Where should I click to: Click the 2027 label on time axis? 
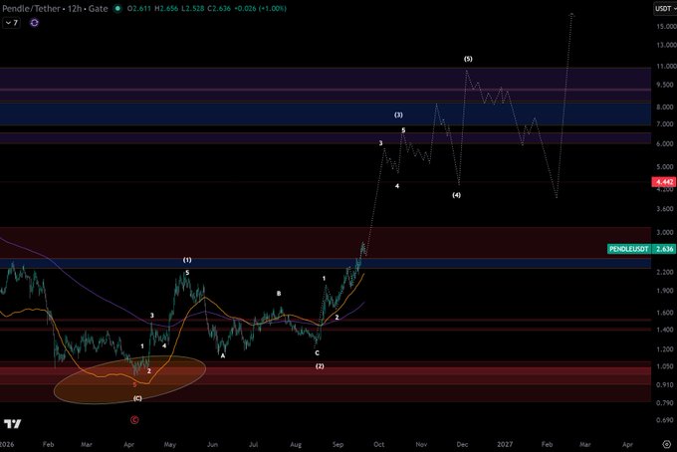(505, 444)
